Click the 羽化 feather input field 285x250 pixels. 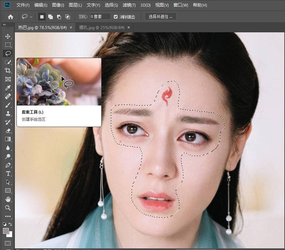100,17
